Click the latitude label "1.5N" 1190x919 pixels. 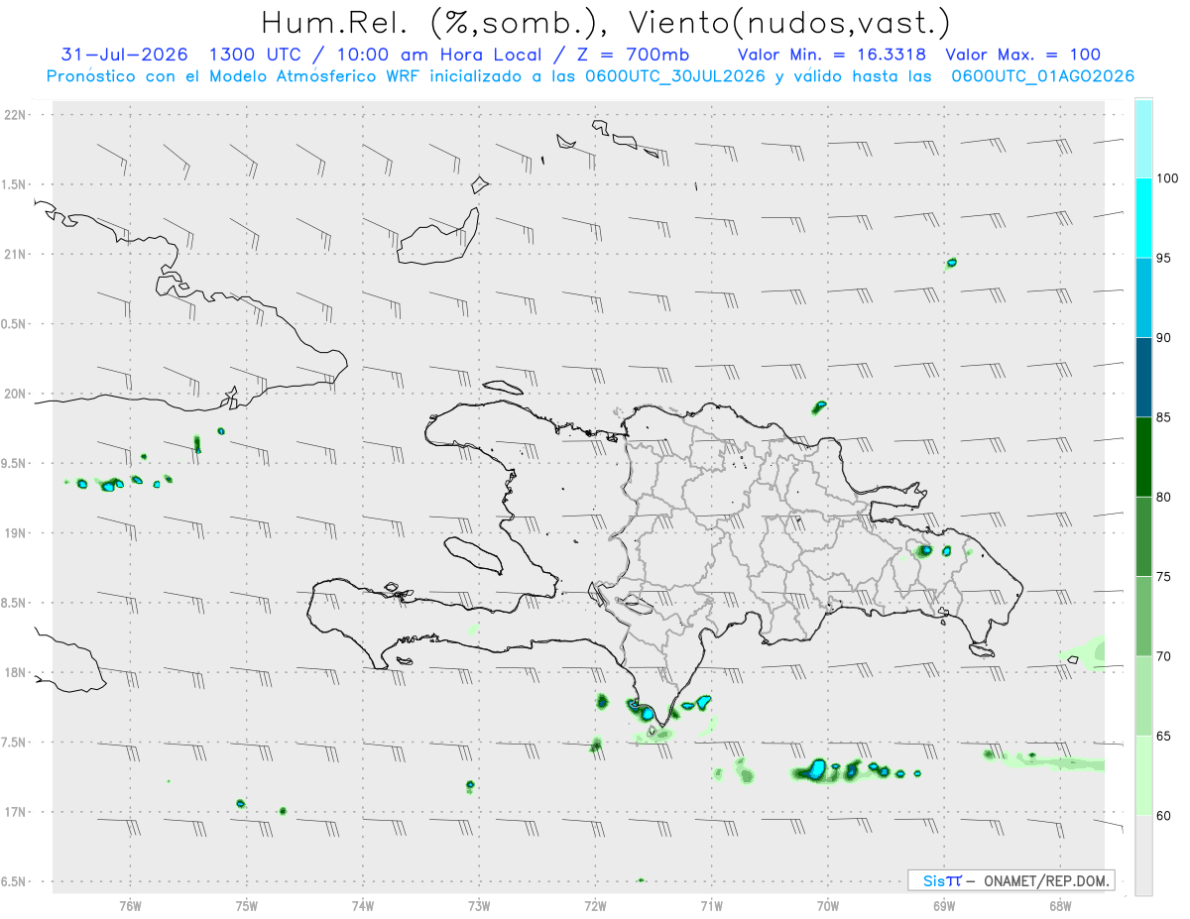point(15,184)
